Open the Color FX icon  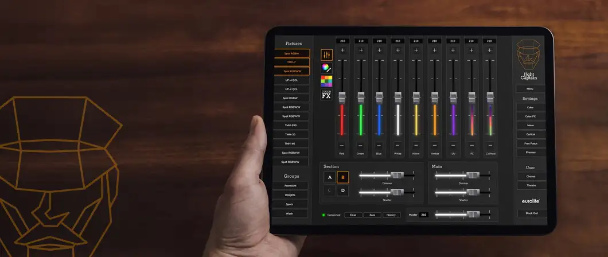[x=326, y=95]
